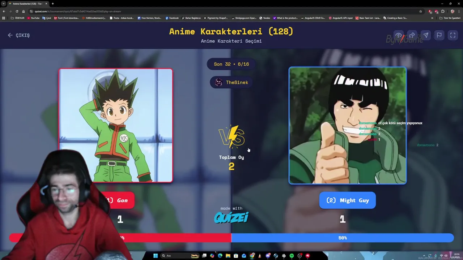Open the Windows Start menu
Screen dimensions: 463x260
[x=156, y=256]
